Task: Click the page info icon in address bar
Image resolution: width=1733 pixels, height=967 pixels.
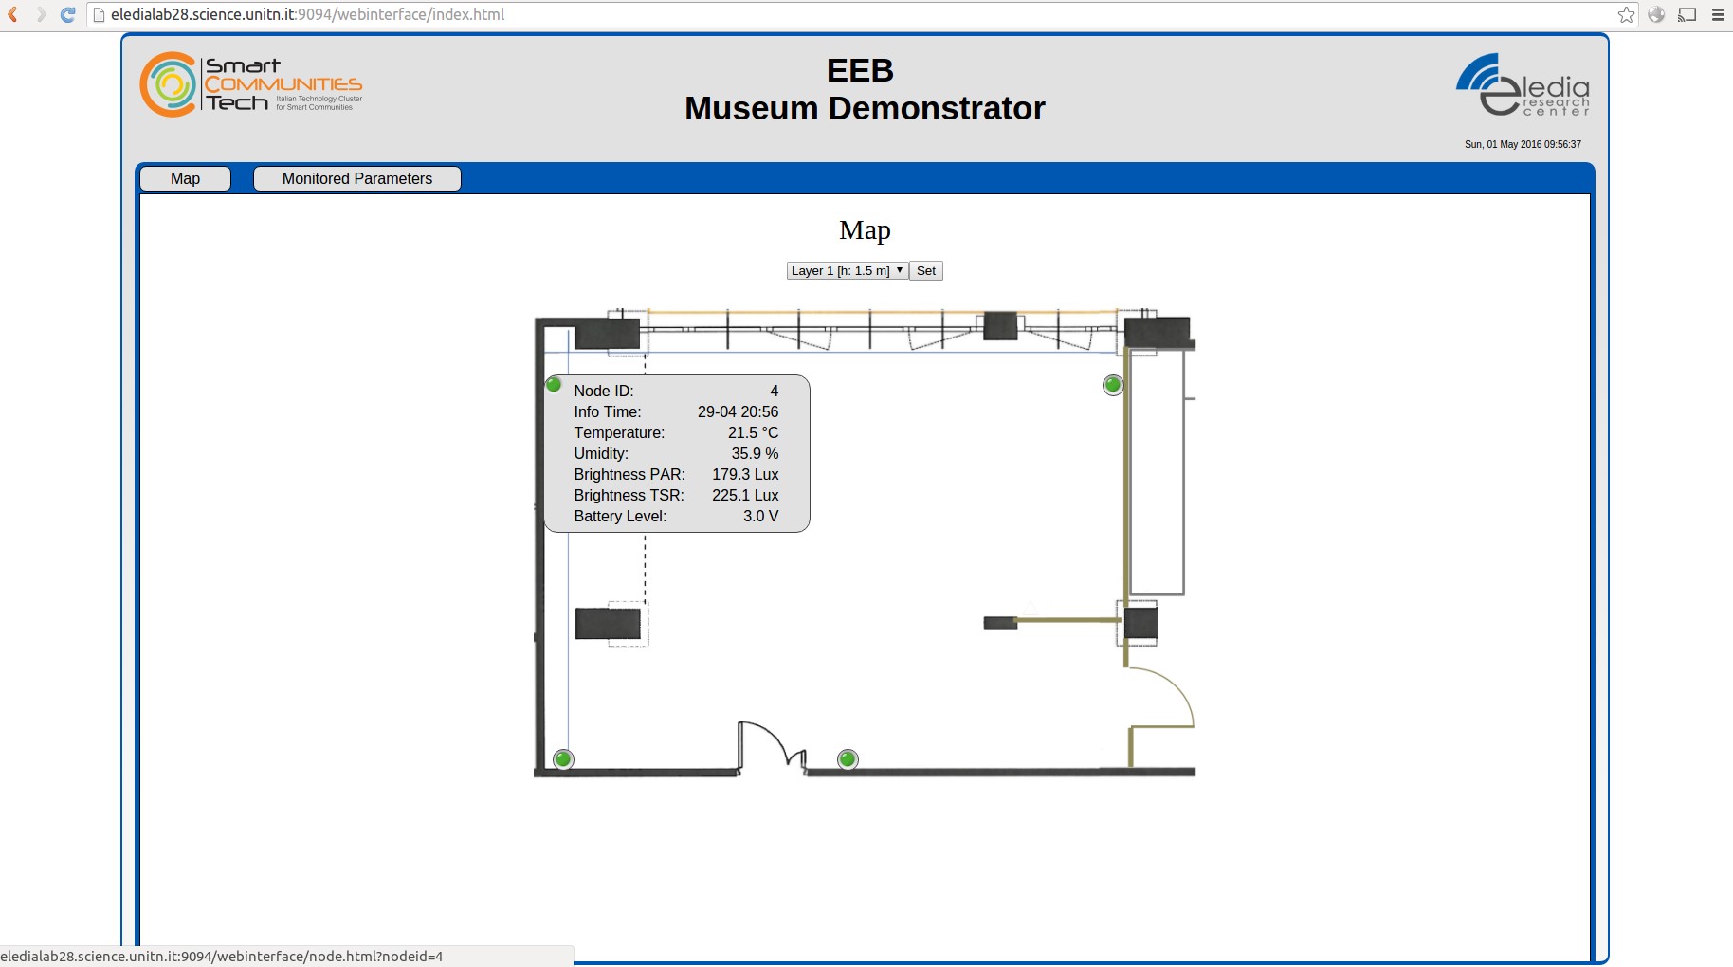Action: click(x=99, y=14)
